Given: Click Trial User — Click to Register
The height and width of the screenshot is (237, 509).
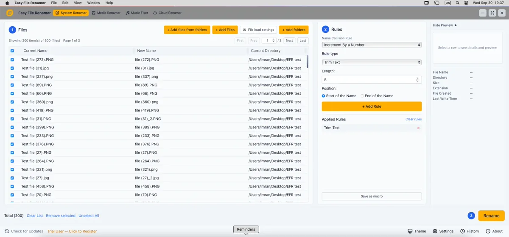Looking at the screenshot, I should (72, 231).
